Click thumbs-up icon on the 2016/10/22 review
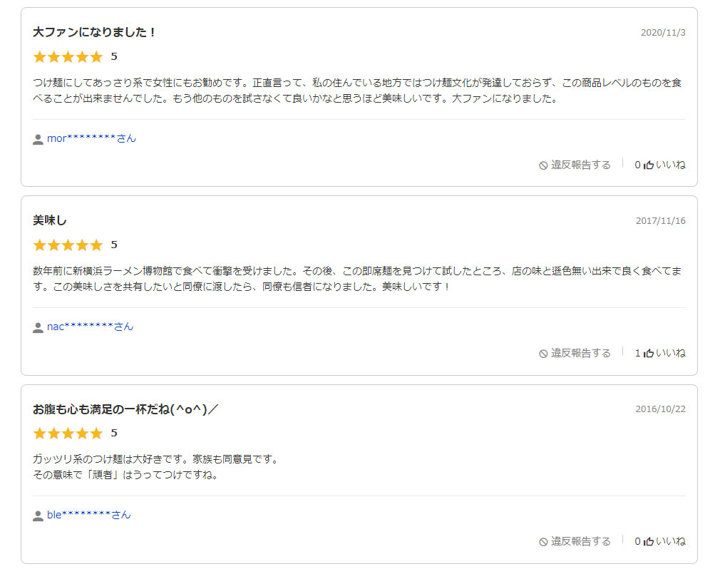This screenshot has height=569, width=720. pyautogui.click(x=649, y=541)
